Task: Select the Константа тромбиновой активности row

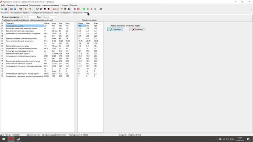Action: click(x=37, y=41)
